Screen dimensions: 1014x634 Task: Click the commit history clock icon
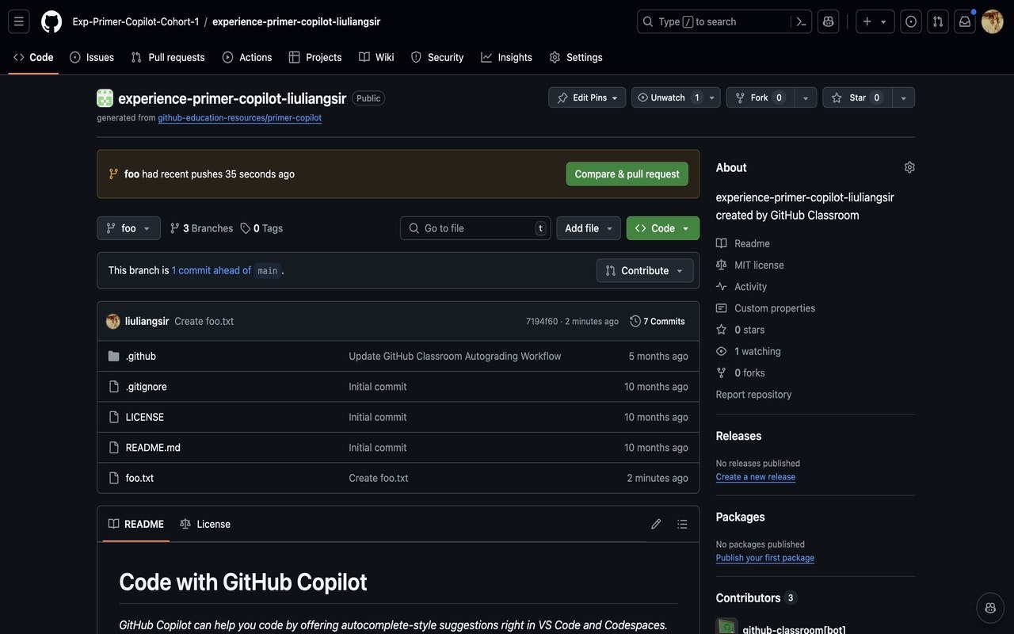pos(635,321)
